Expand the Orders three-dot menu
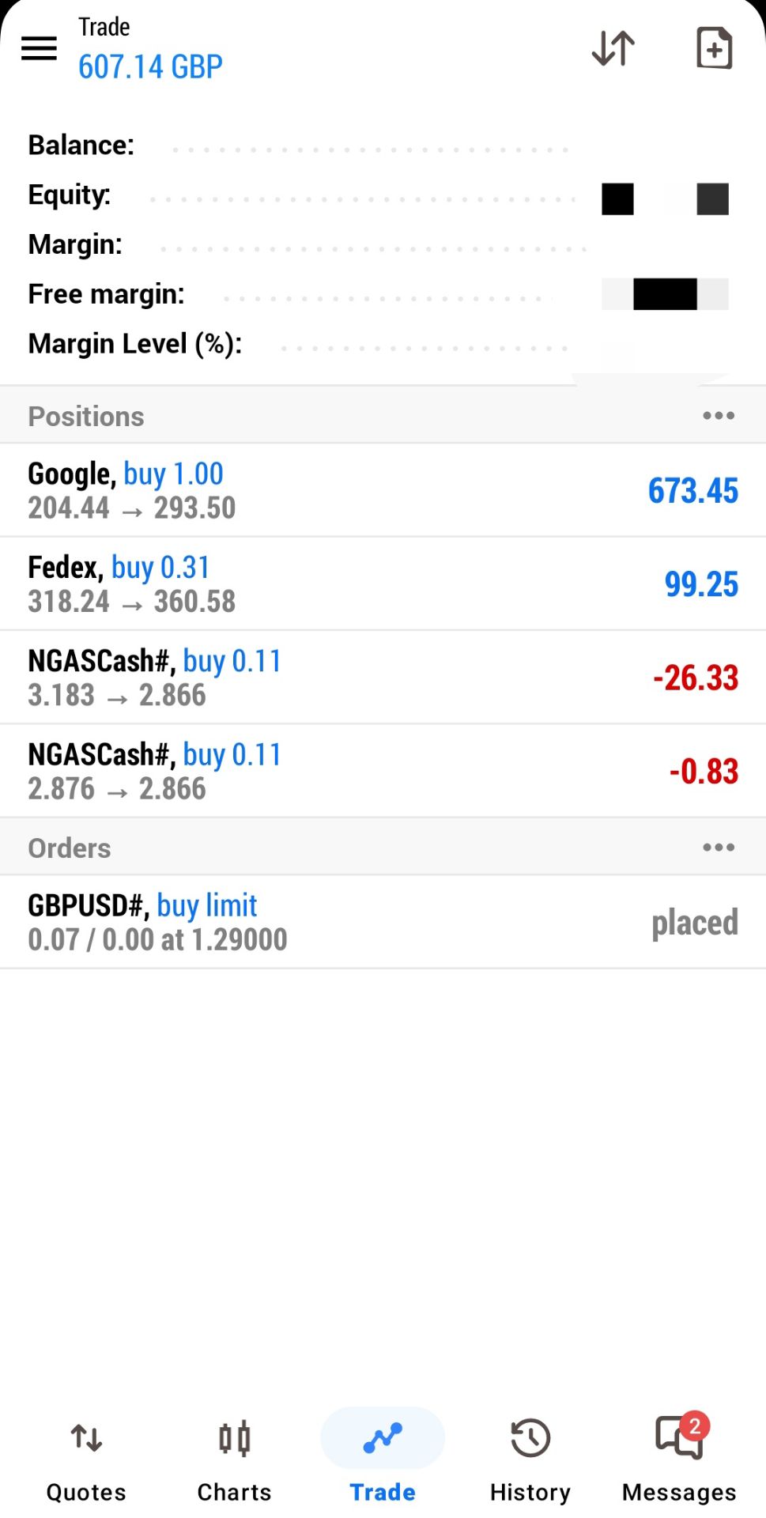The width and height of the screenshot is (766, 1518). 718,848
